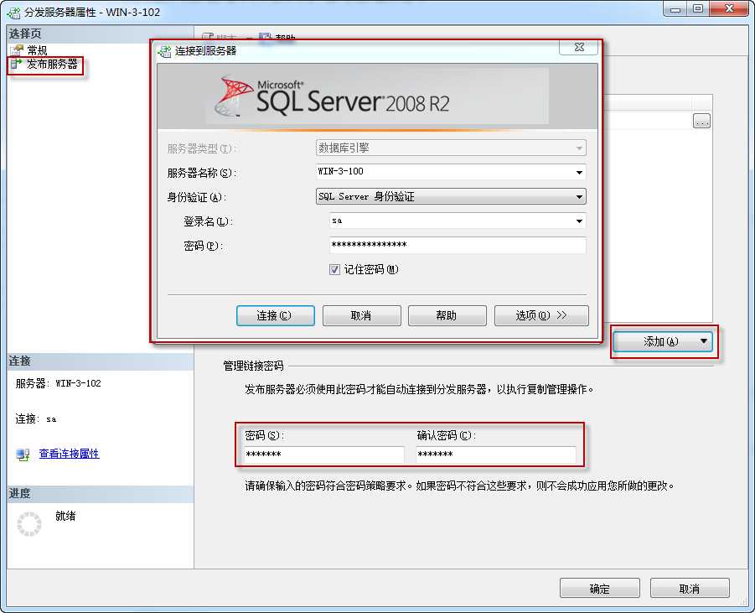
Task: Click the 就绪 status text
Action: (65, 516)
